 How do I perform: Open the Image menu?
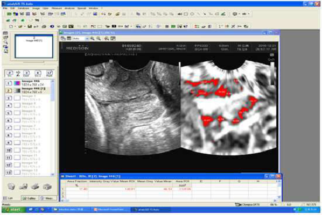pos(36,9)
